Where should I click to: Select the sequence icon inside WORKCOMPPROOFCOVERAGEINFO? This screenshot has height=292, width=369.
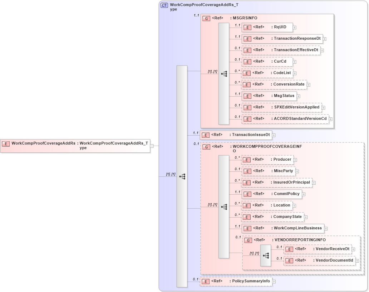pos(225,206)
